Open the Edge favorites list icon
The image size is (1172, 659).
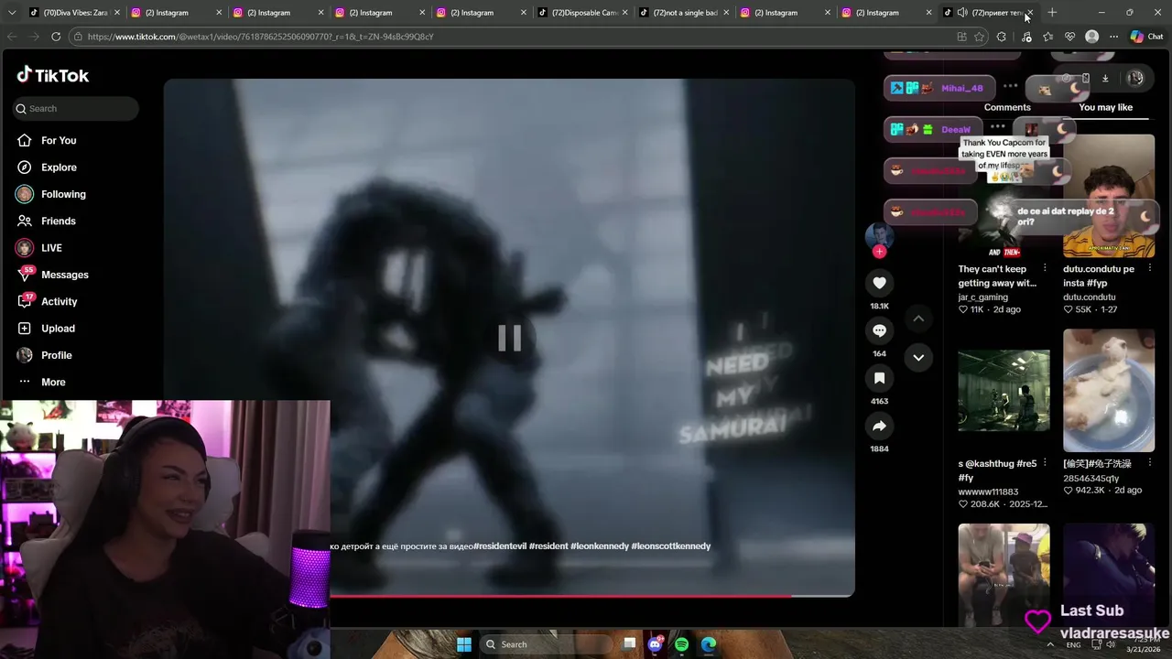1047,37
